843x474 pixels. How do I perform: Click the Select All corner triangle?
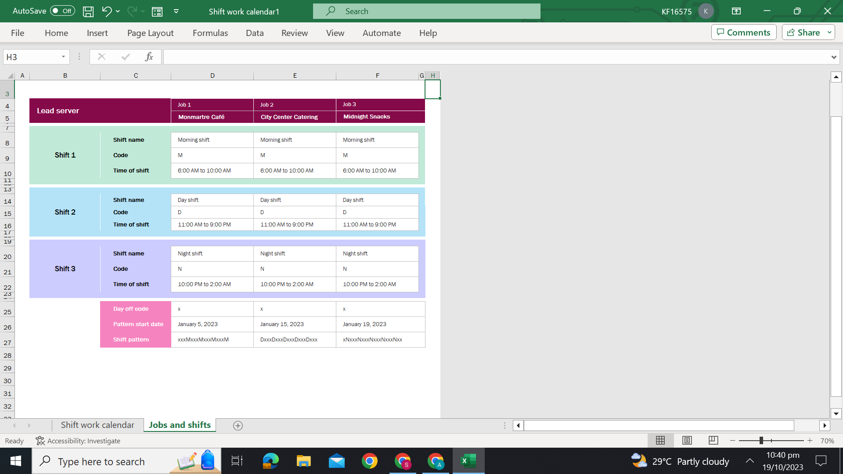(x=10, y=75)
